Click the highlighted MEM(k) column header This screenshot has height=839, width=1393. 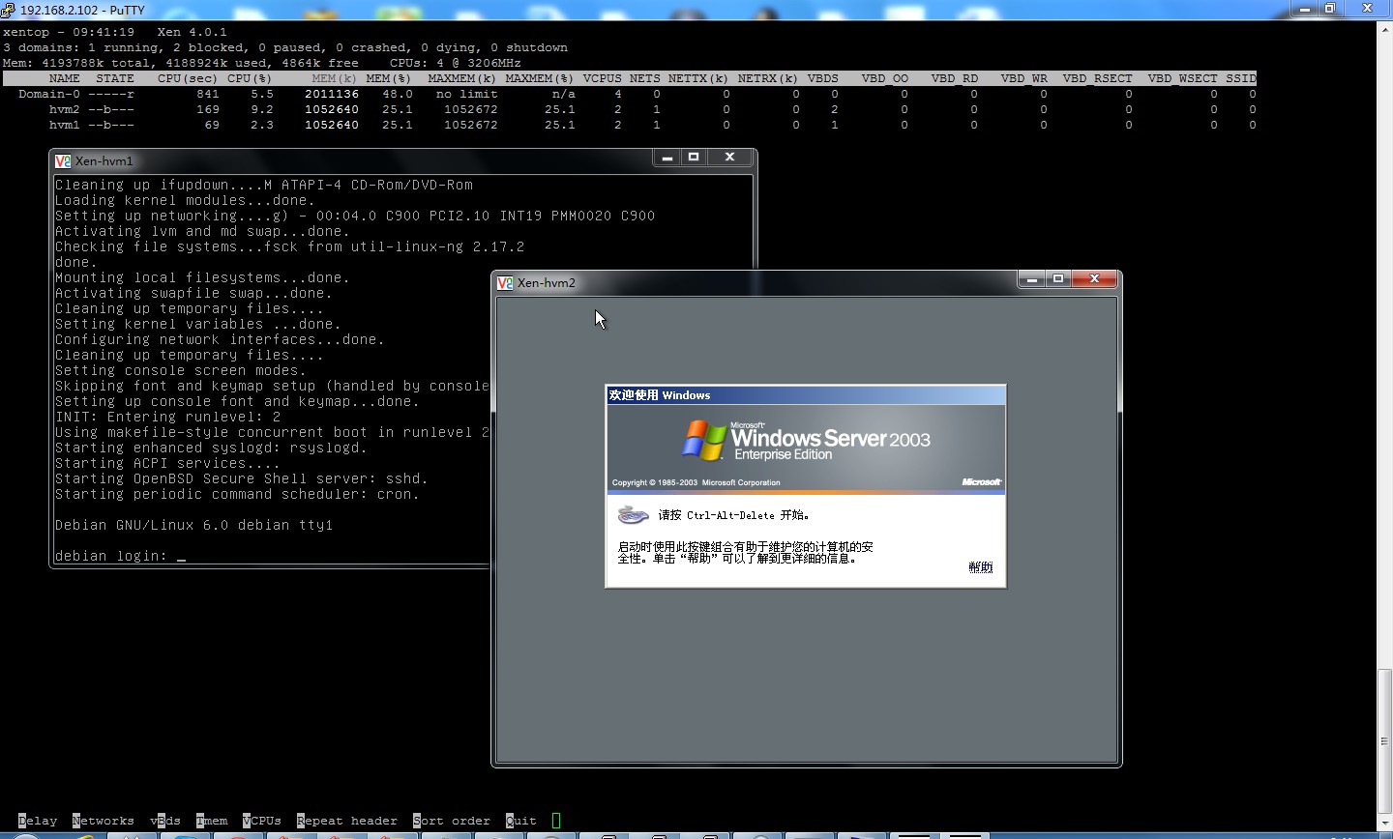click(x=336, y=78)
